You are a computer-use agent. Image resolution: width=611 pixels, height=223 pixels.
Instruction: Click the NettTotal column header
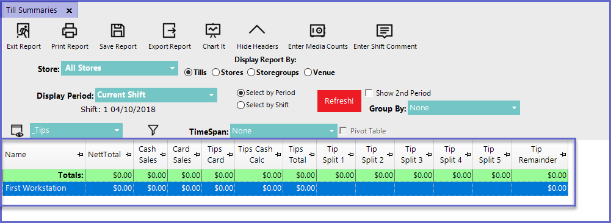click(x=109, y=155)
